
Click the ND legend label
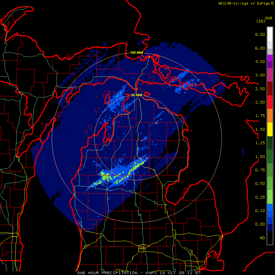262,238
